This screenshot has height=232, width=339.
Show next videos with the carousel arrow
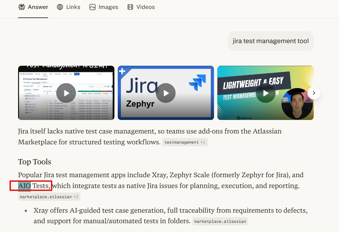[x=314, y=93]
